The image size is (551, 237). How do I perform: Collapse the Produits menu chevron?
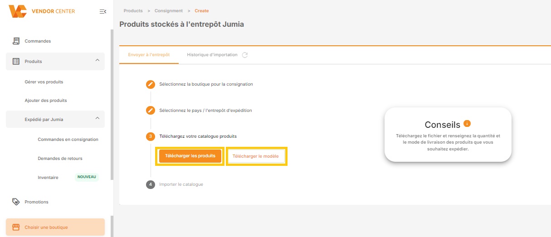[x=97, y=61]
